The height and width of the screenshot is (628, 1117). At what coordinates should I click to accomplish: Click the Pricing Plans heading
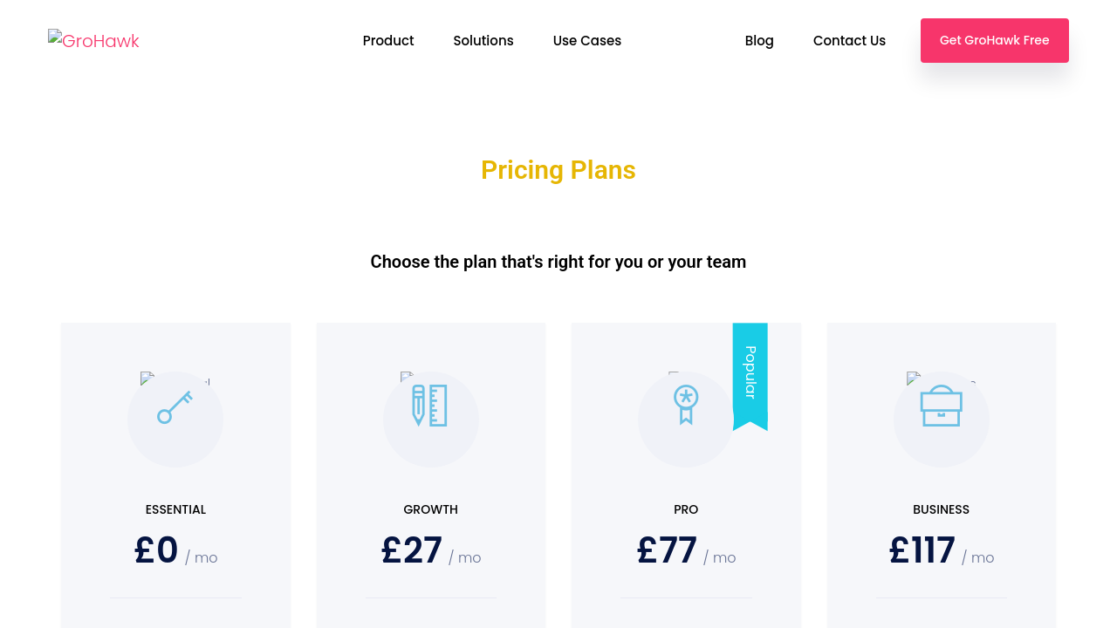558,170
